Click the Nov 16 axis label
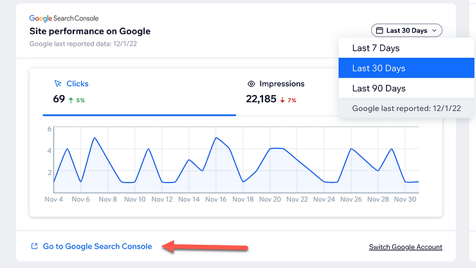Screen dimensions: 476x268 (x=216, y=199)
